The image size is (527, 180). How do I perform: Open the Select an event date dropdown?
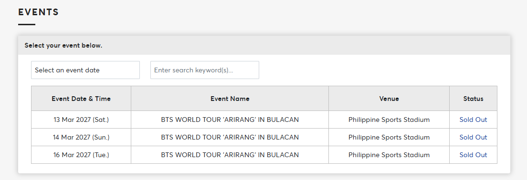coord(85,70)
